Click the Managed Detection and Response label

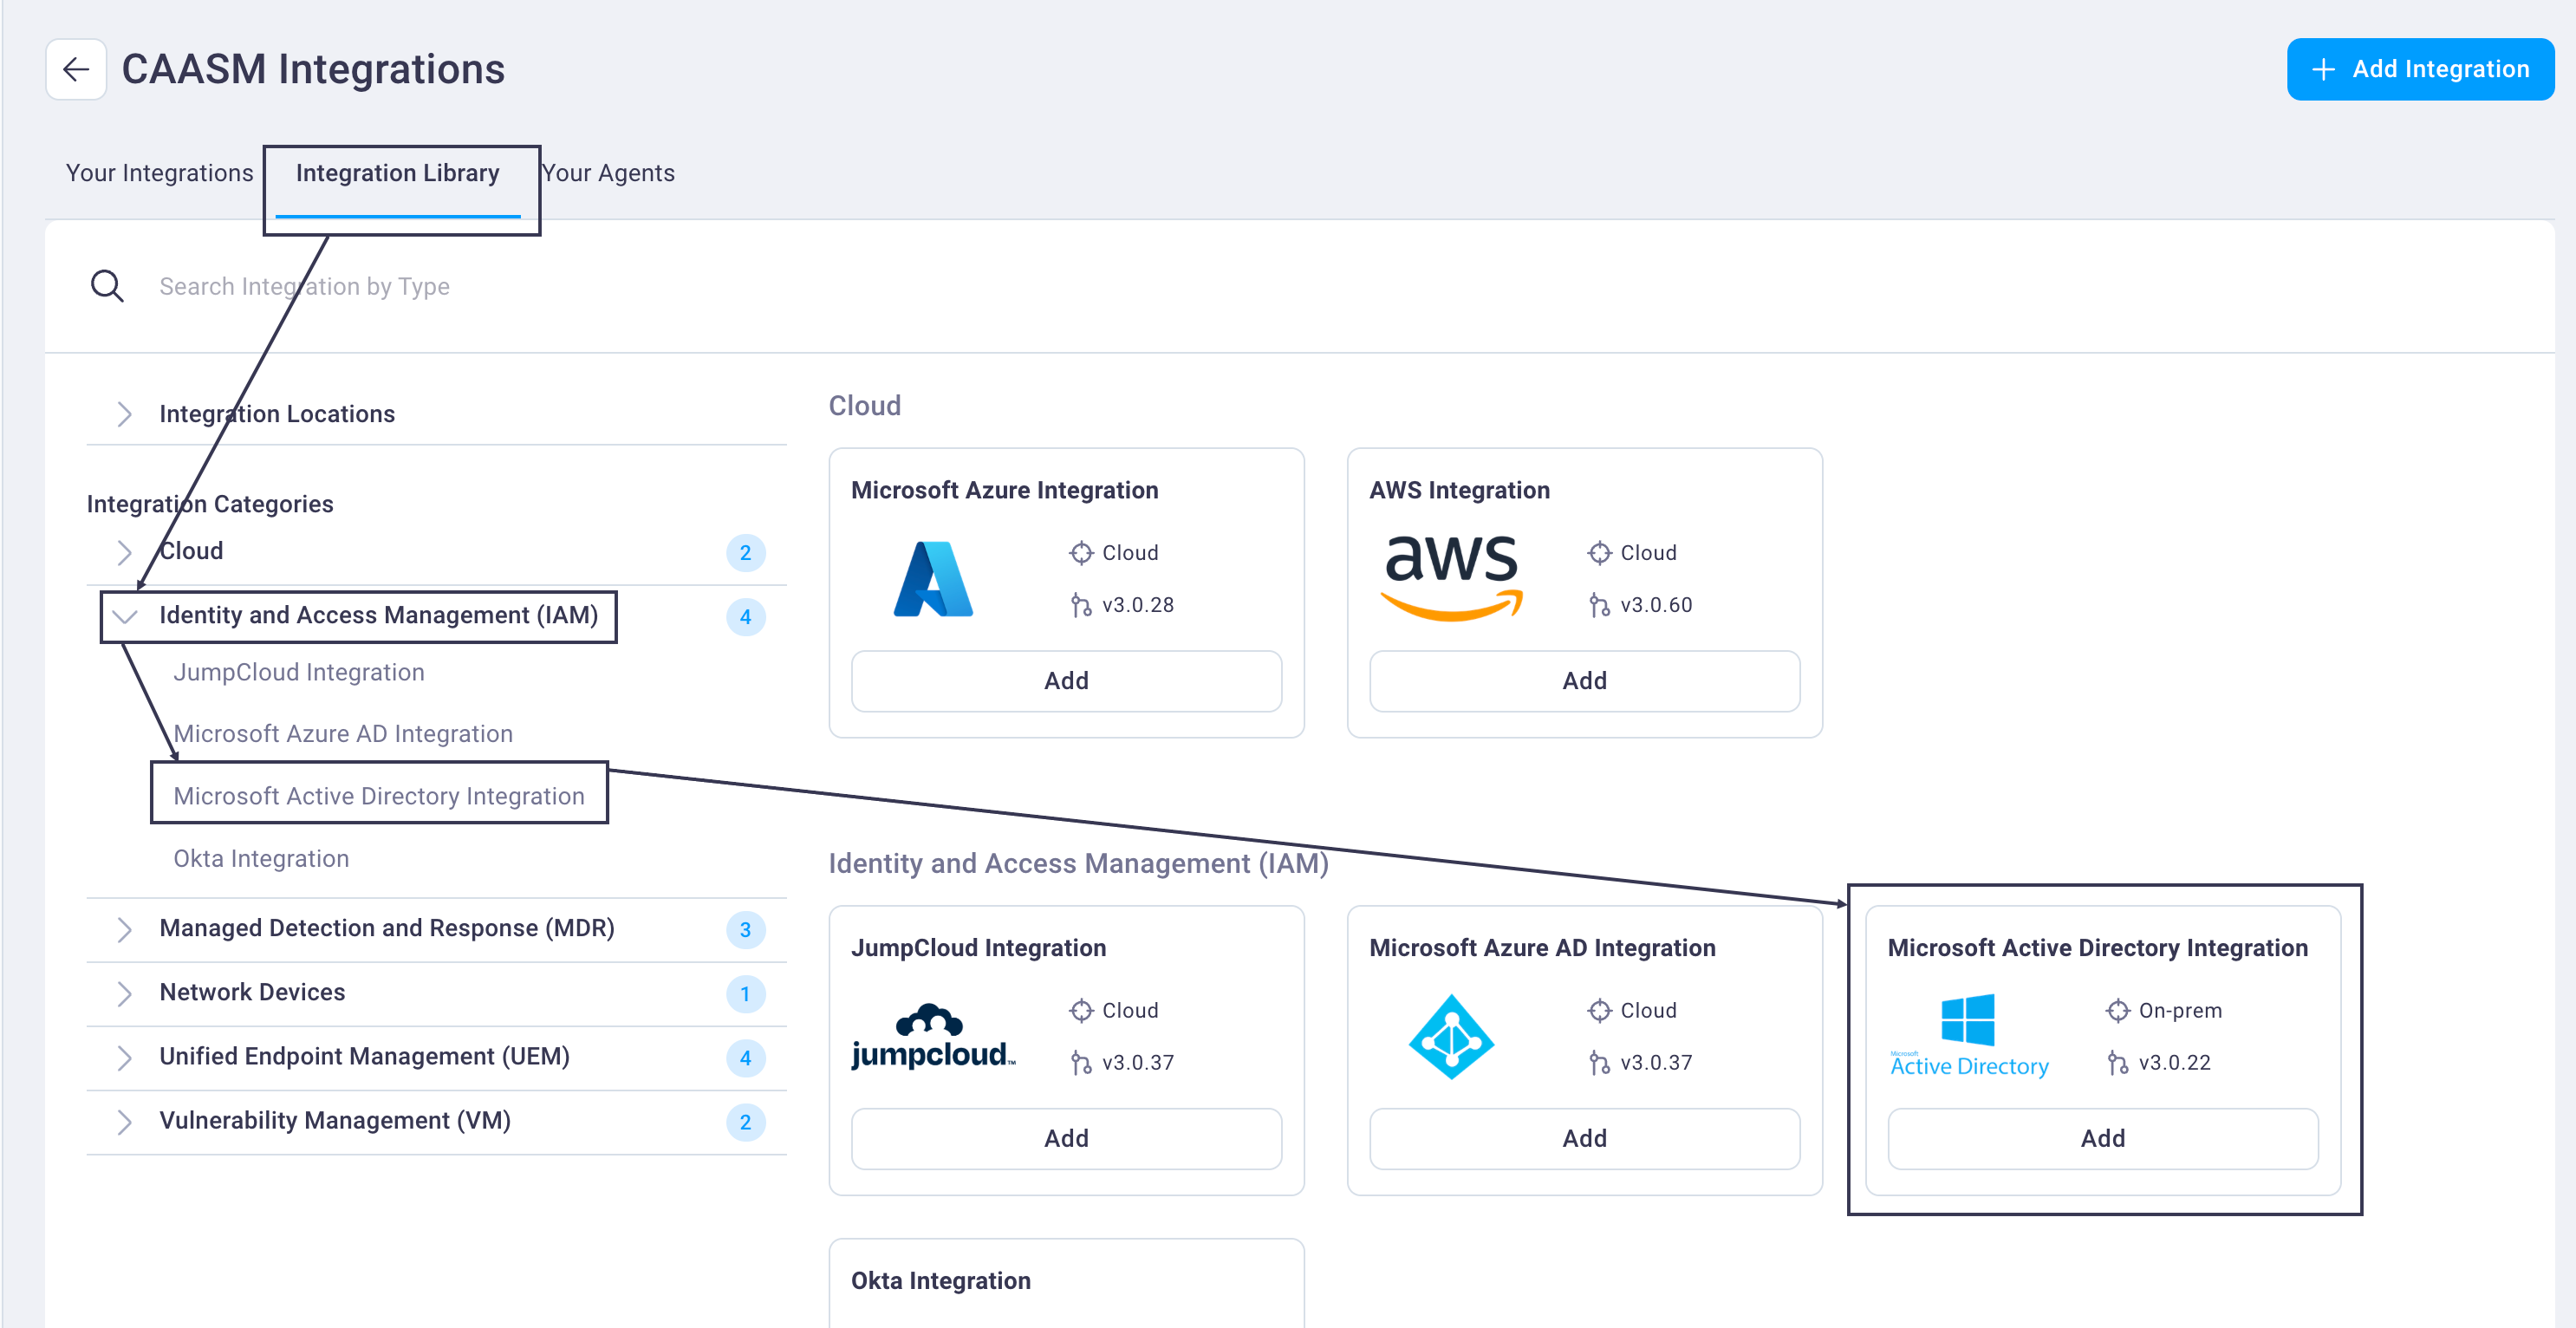click(387, 928)
